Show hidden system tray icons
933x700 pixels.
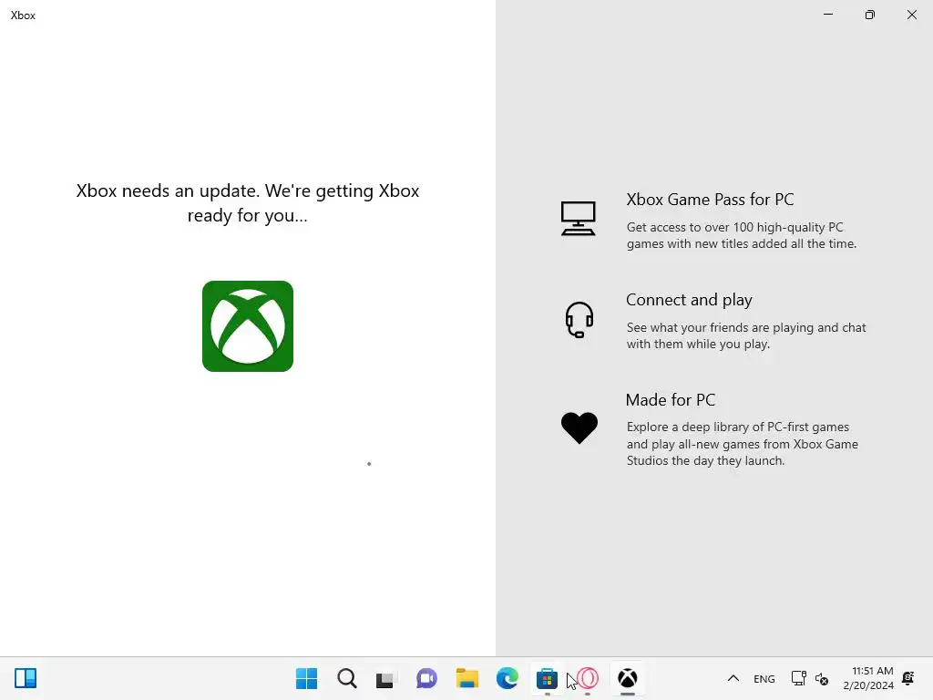click(733, 678)
